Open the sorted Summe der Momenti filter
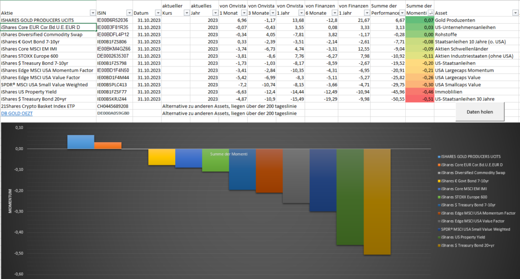Screen dimensions: 520x279 coord(431,13)
